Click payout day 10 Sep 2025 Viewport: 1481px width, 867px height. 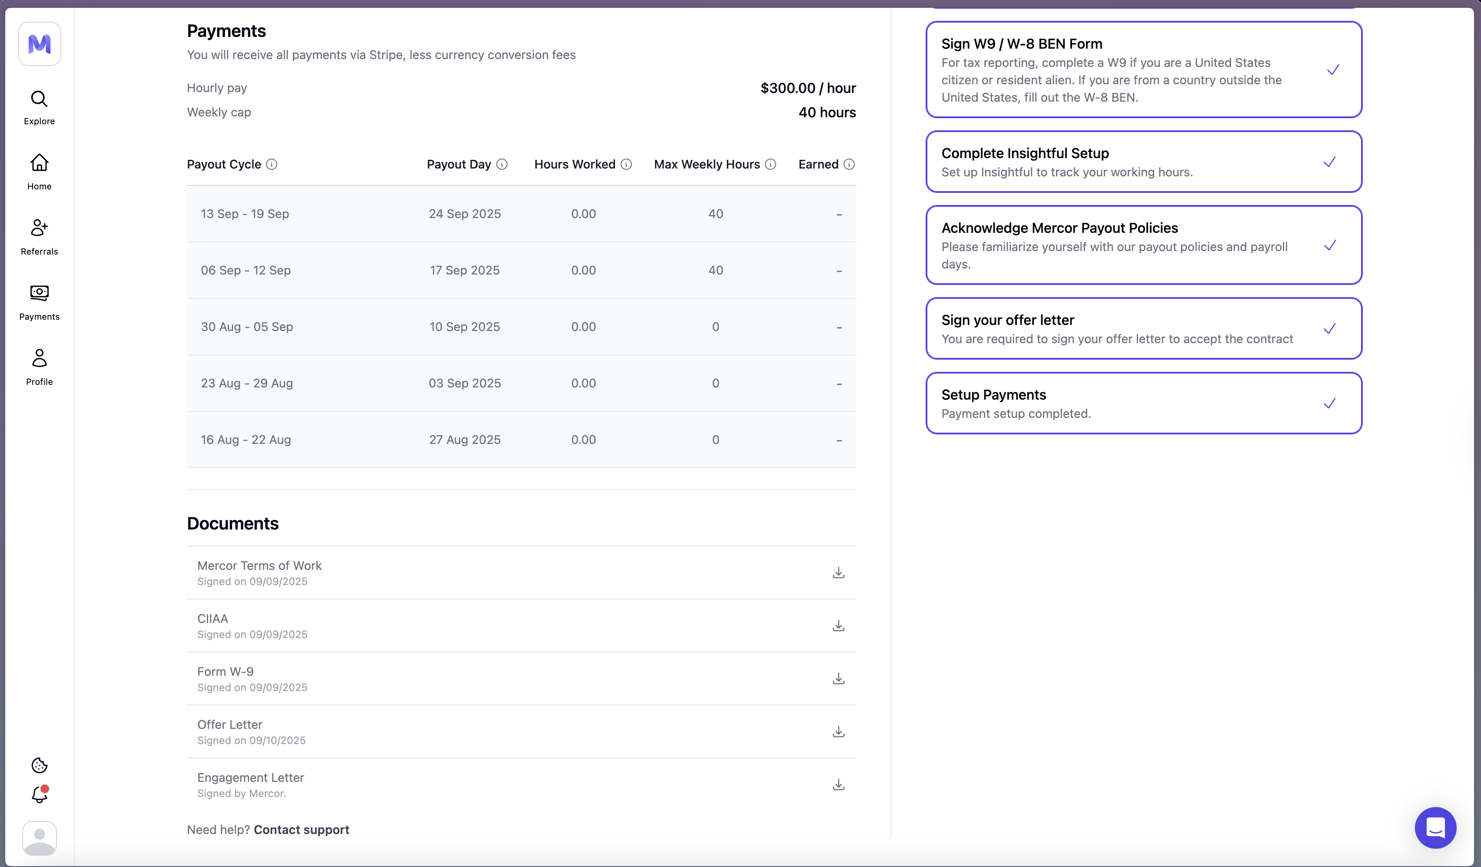[x=465, y=327]
